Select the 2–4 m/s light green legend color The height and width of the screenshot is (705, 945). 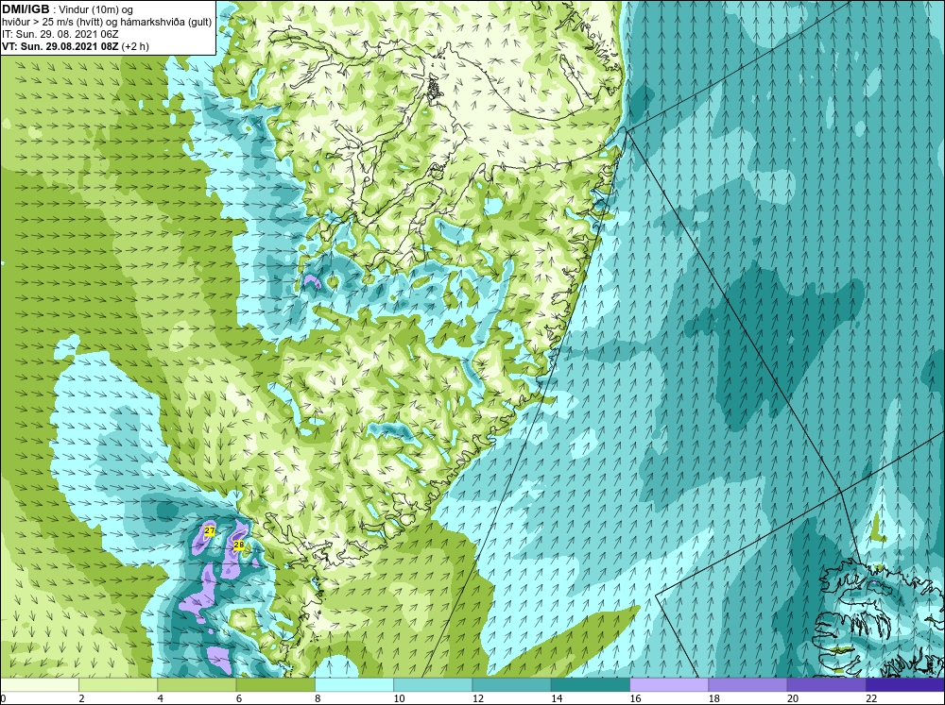[118, 685]
